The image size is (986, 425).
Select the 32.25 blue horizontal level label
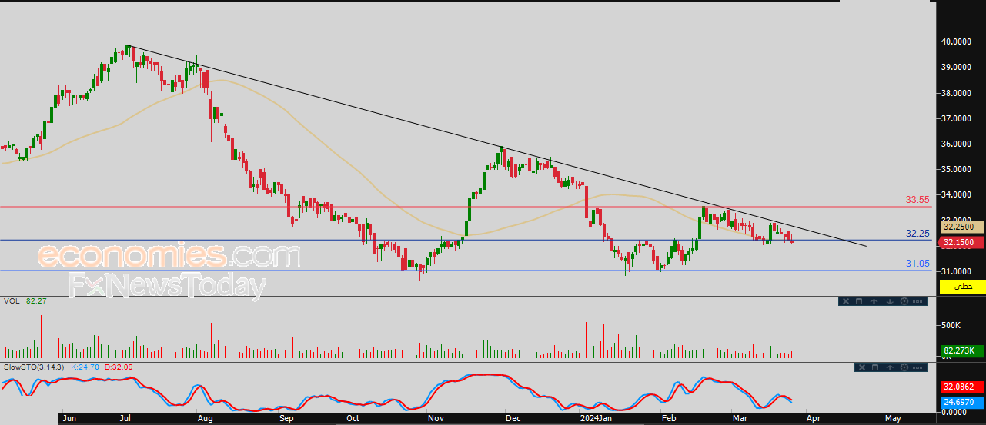(x=917, y=233)
